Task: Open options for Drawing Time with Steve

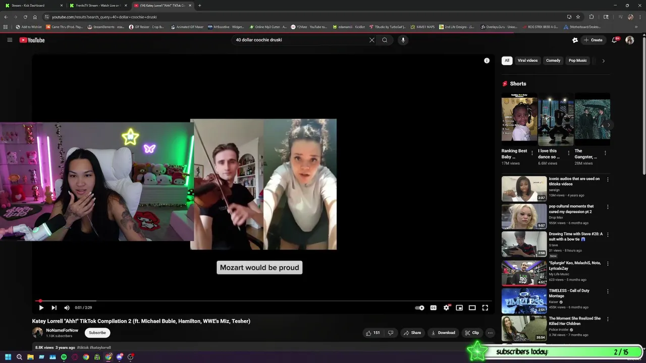Action: tap(608, 234)
